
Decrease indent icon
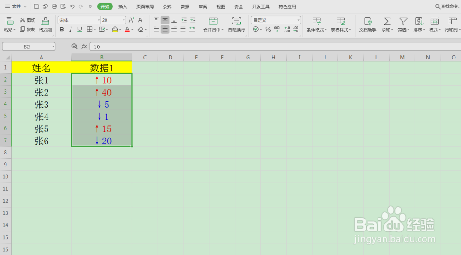pos(184,20)
